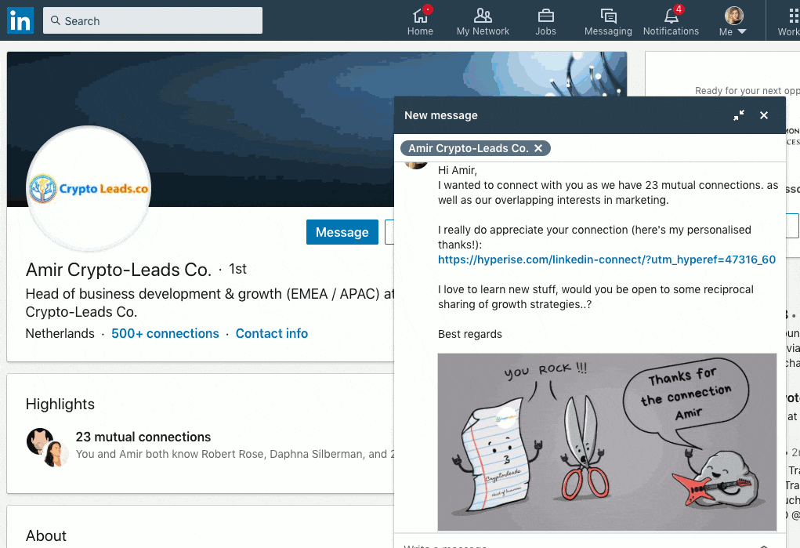Click the Highlights section heading
The height and width of the screenshot is (548, 800).
click(60, 404)
